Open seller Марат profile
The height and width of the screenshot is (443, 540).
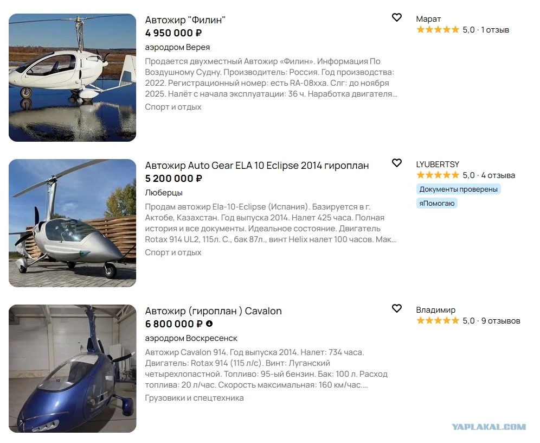[x=428, y=19]
